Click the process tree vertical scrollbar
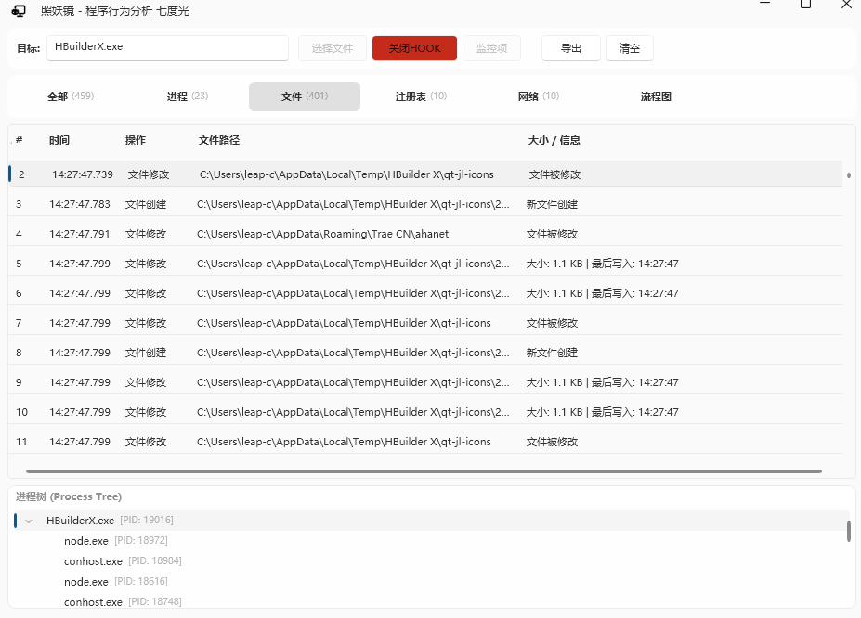This screenshot has height=618, width=861. tap(849, 531)
